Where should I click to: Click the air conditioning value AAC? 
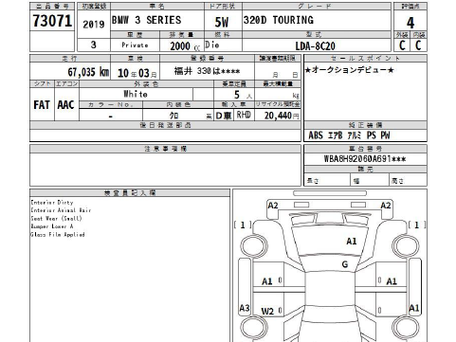pyautogui.click(x=65, y=105)
